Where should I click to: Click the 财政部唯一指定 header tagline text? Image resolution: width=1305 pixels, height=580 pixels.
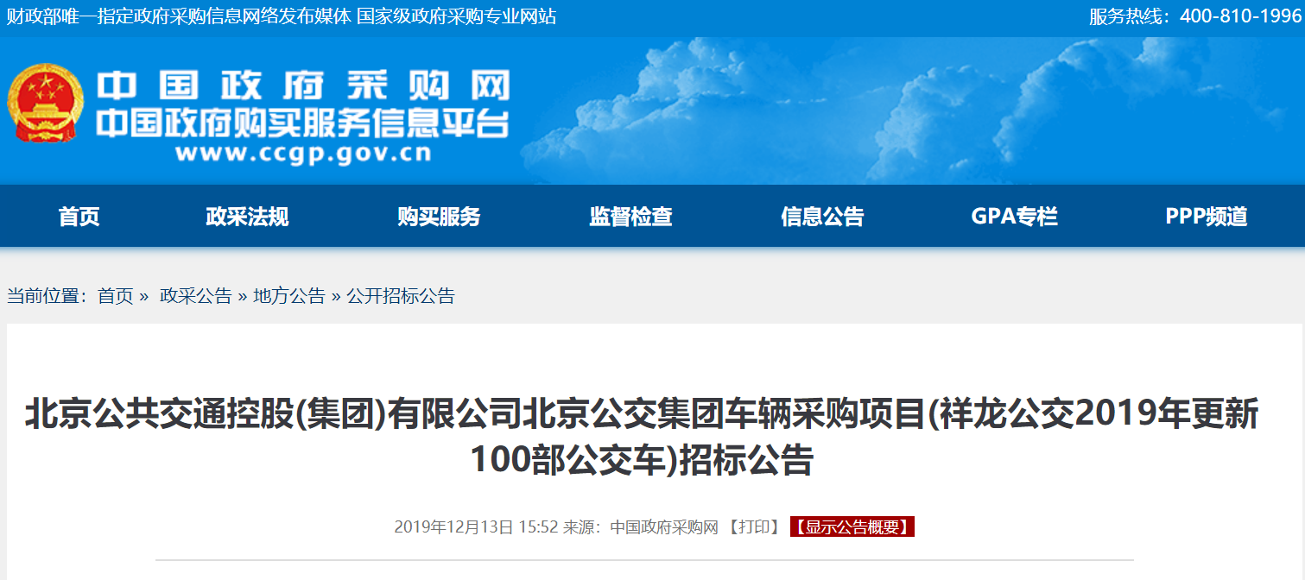coord(282,16)
